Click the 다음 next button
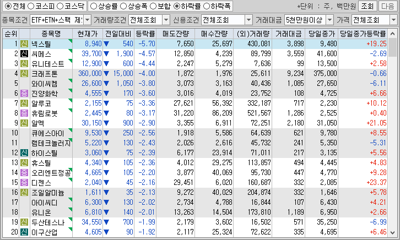The width and height of the screenshot is (400, 240). point(388,6)
